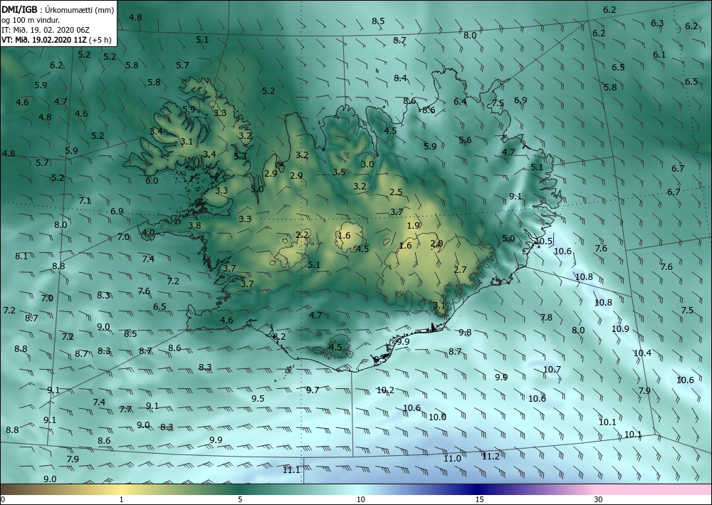This screenshot has width=712, height=505.
Task: Click the map value "8.4"
Action: [x=400, y=78]
